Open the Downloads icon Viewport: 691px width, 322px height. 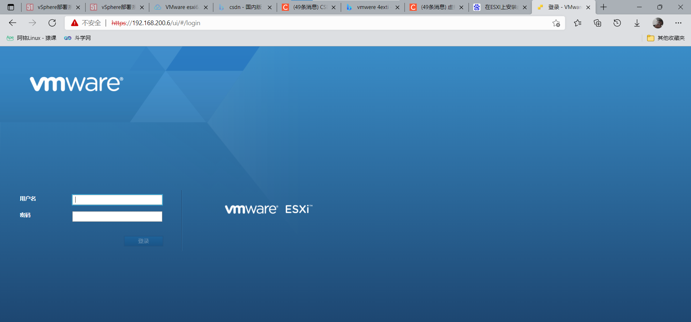pos(637,23)
